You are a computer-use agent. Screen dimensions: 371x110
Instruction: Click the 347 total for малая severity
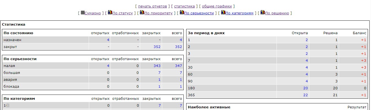[178, 66]
